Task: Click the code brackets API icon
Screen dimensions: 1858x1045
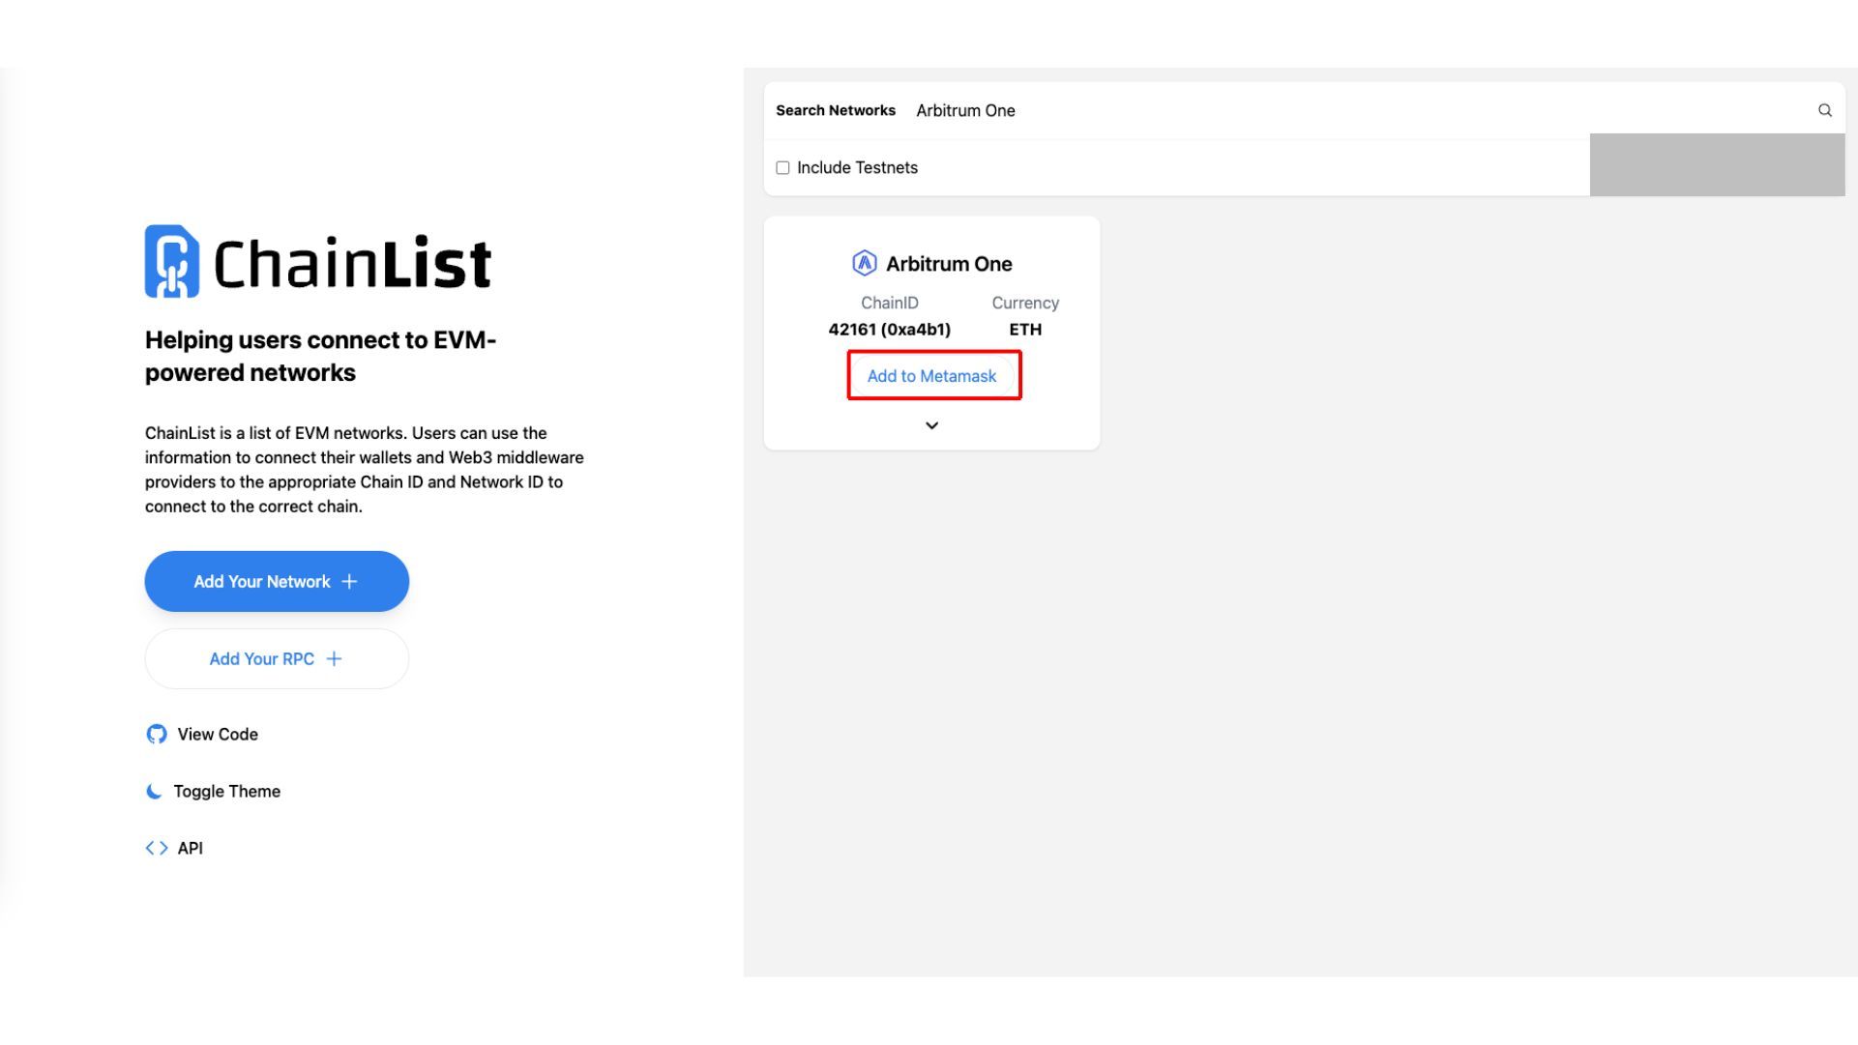Action: click(157, 849)
